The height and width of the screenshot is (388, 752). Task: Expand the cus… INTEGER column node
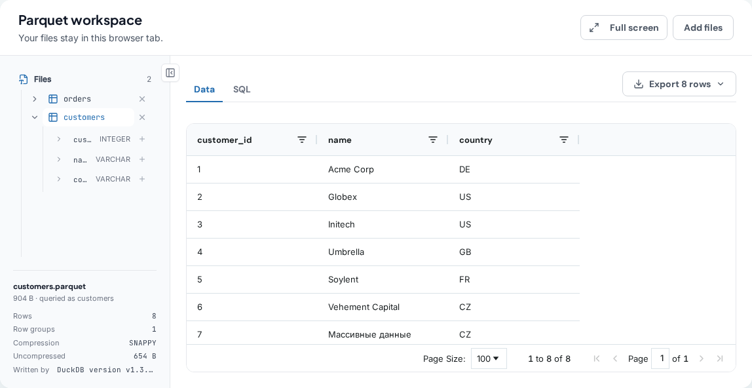pos(58,139)
